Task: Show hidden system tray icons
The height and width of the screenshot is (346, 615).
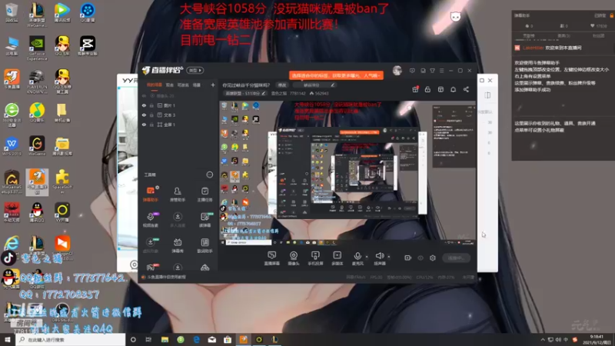Action: 543,339
